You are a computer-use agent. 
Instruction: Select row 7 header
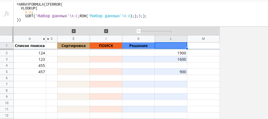[7, 84]
